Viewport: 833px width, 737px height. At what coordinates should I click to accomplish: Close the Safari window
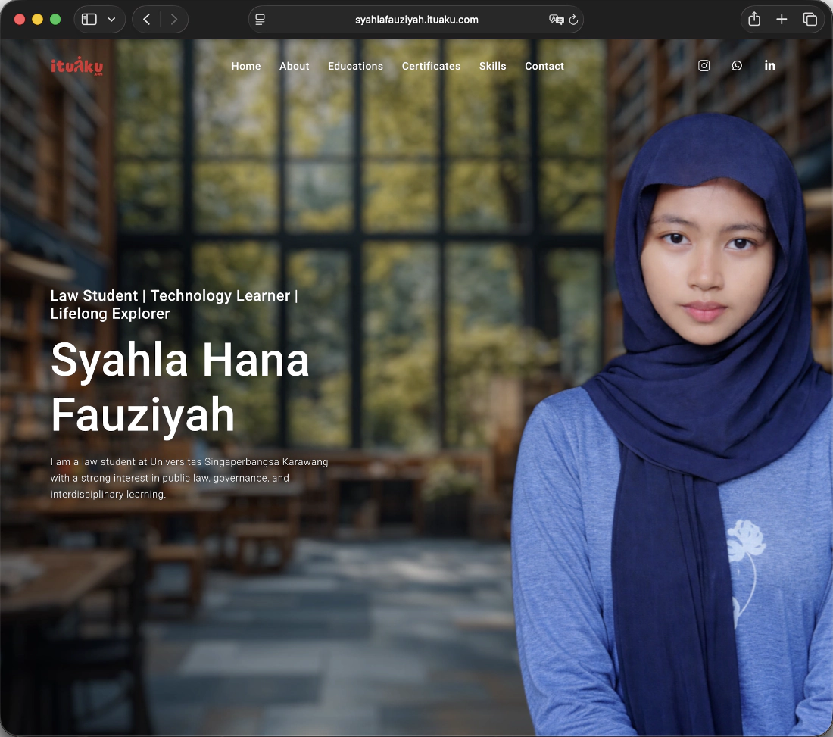point(20,20)
